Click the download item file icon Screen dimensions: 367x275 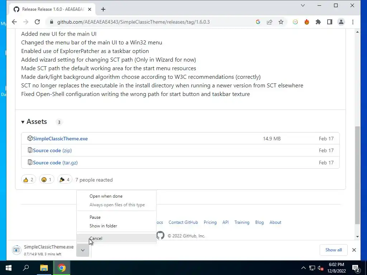tap(16, 250)
